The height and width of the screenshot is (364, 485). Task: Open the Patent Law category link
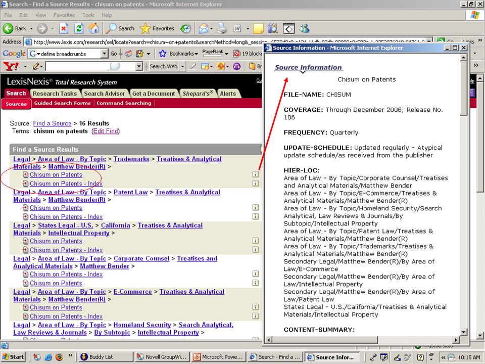coord(130,192)
